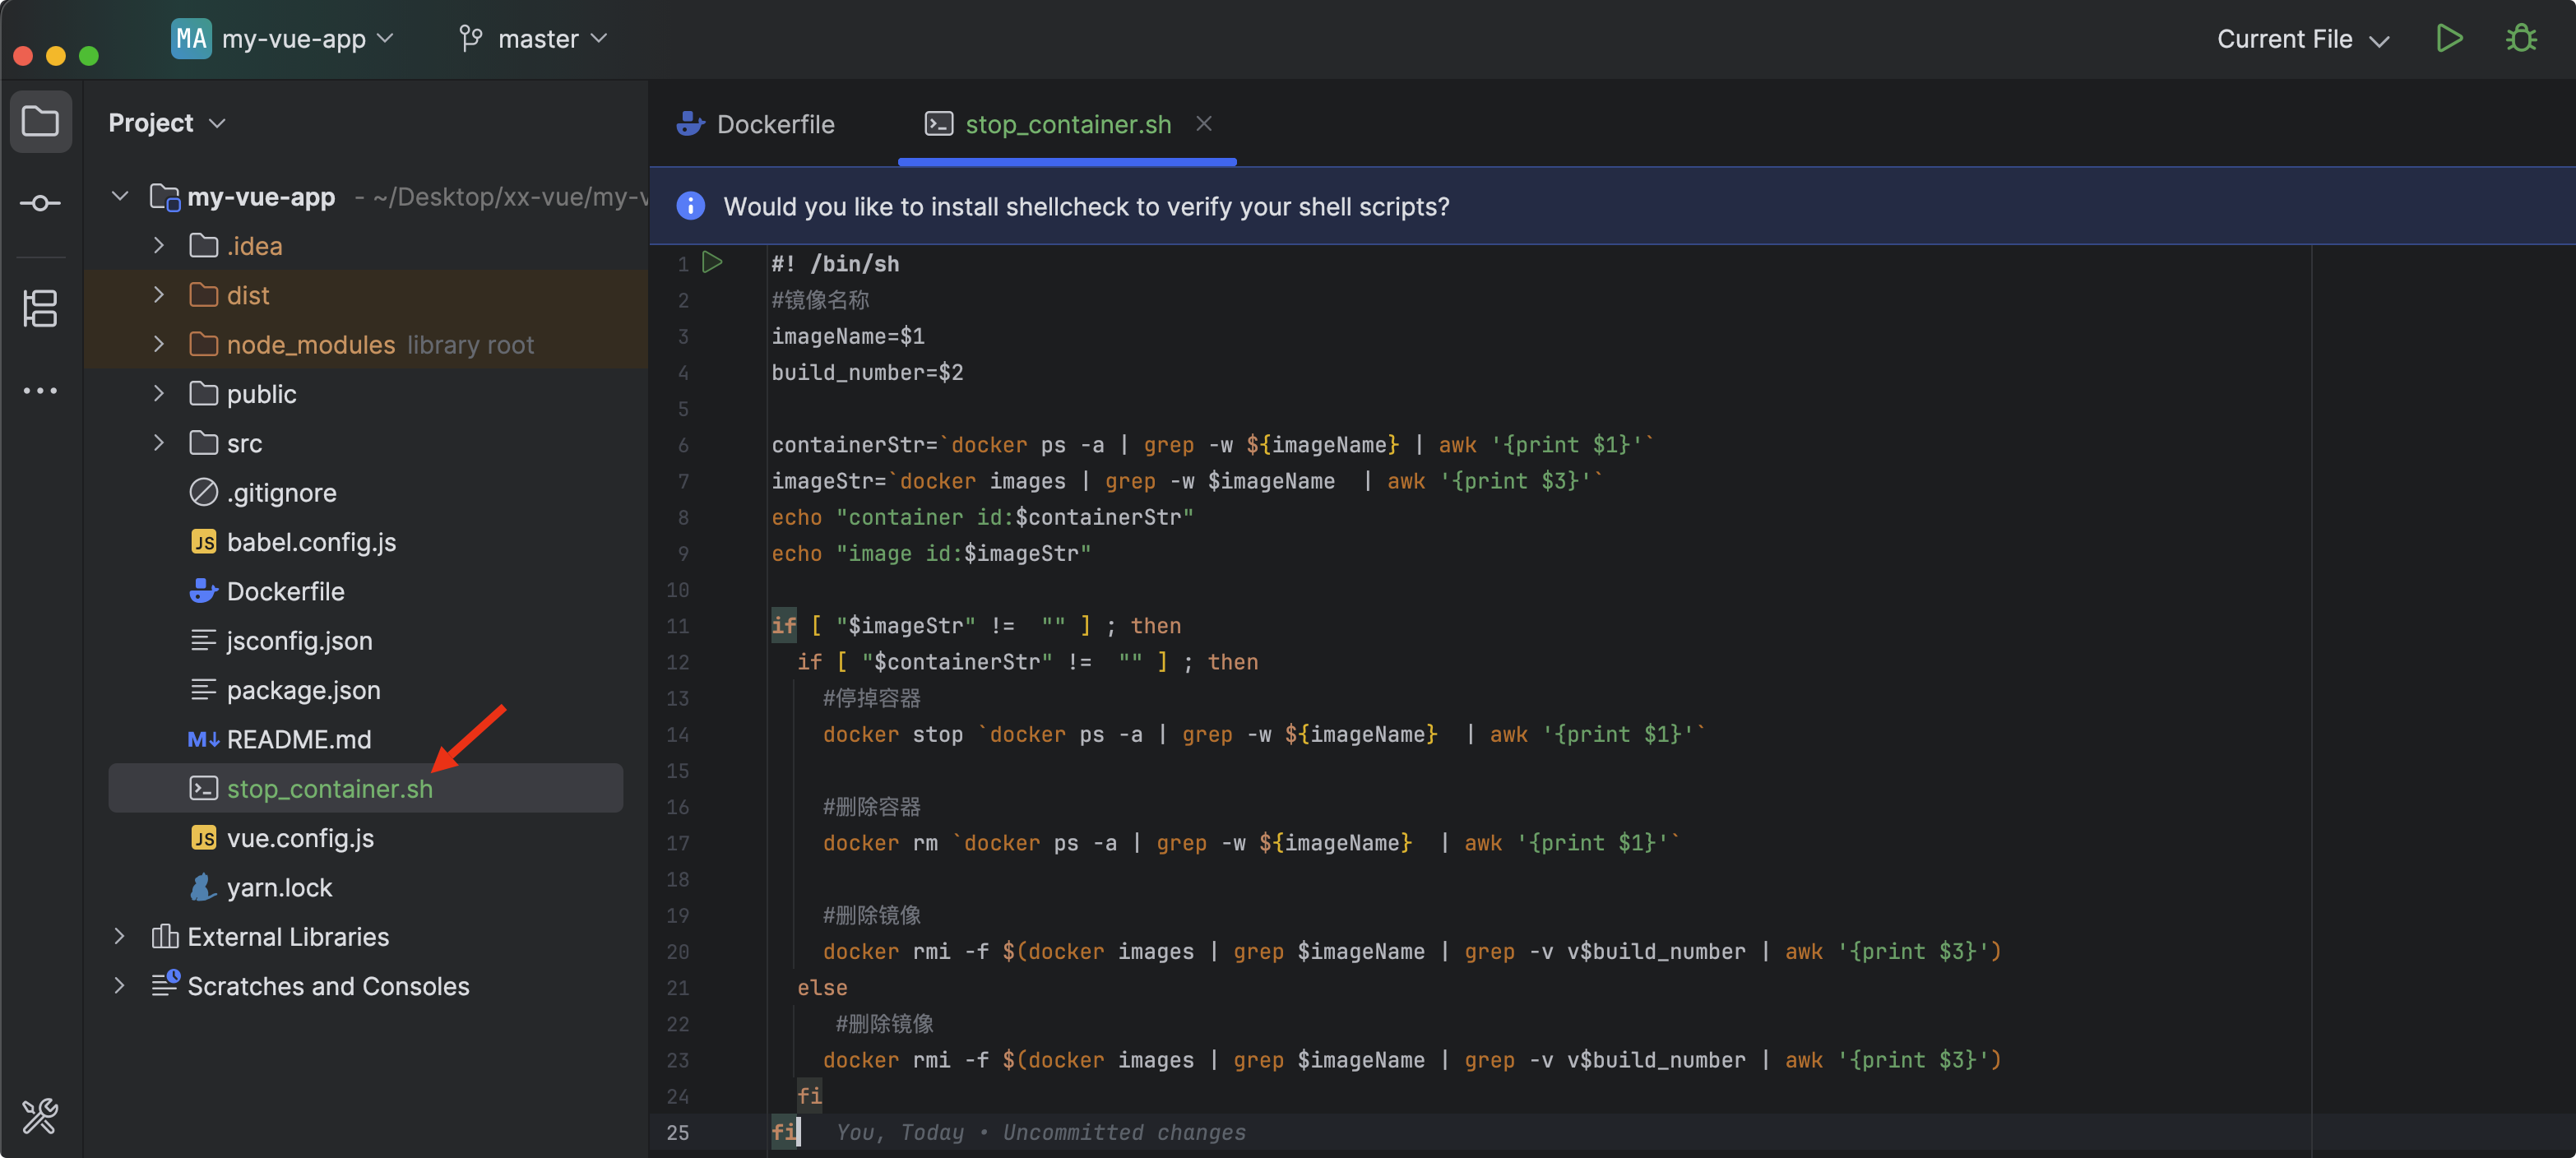Viewport: 2576px width, 1158px height.
Task: Expand the .idea folder
Action: click(x=159, y=245)
